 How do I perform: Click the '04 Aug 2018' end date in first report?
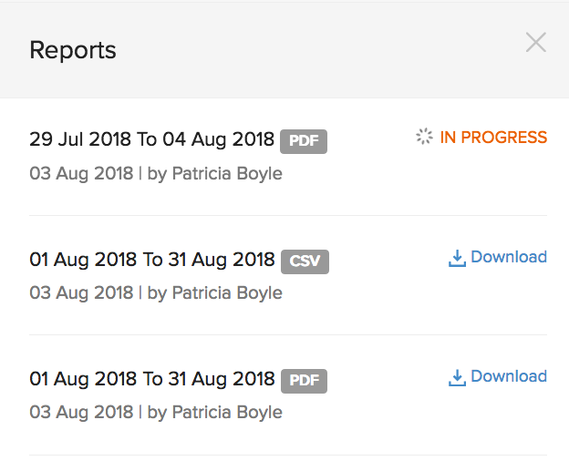(219, 139)
